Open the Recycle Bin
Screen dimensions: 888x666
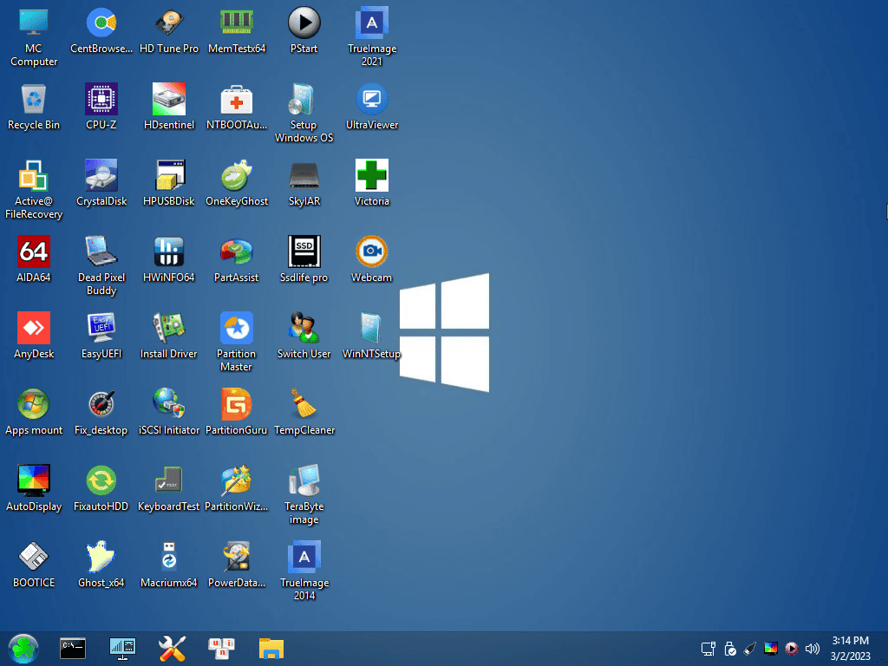[x=34, y=99]
